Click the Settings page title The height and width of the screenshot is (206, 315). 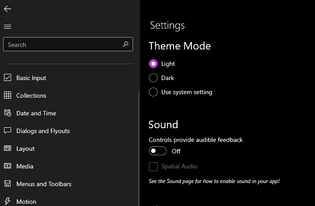[x=167, y=26]
